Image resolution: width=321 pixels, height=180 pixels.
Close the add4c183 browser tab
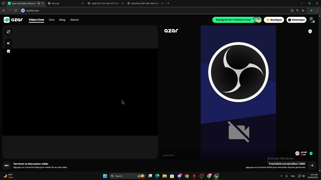pyautogui.click(x=122, y=3)
